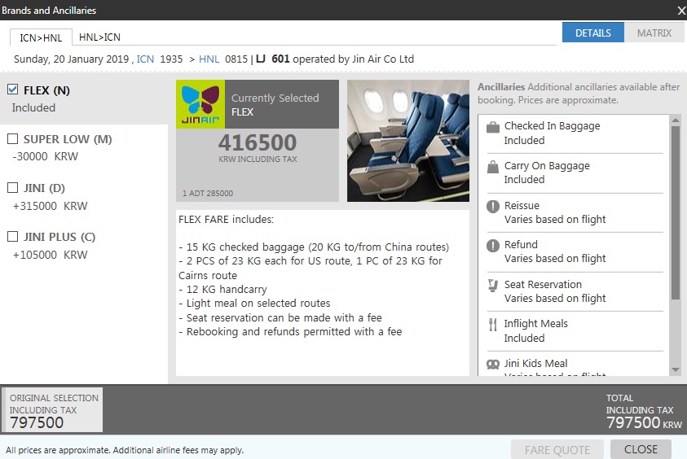Check the JINI PLUS (C) fare checkbox
This screenshot has width=687, height=459.
tap(13, 237)
